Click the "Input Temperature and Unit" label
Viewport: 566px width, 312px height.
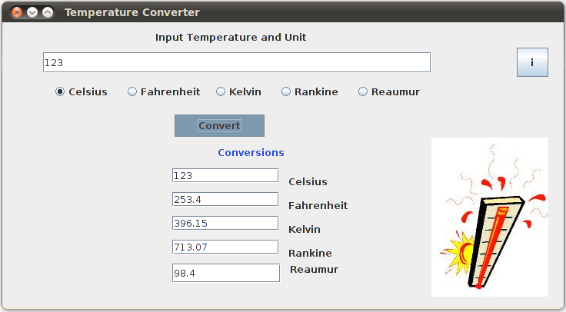pyautogui.click(x=231, y=37)
